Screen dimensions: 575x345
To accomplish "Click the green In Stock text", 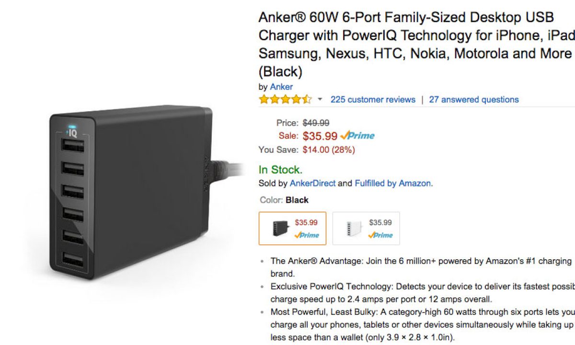I will tap(280, 170).
